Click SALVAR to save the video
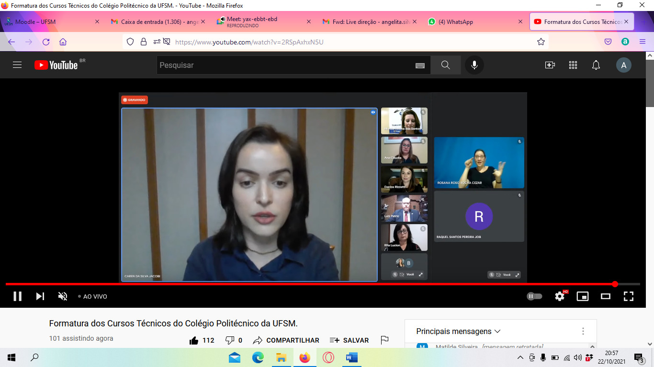The width and height of the screenshot is (654, 367). (350, 340)
